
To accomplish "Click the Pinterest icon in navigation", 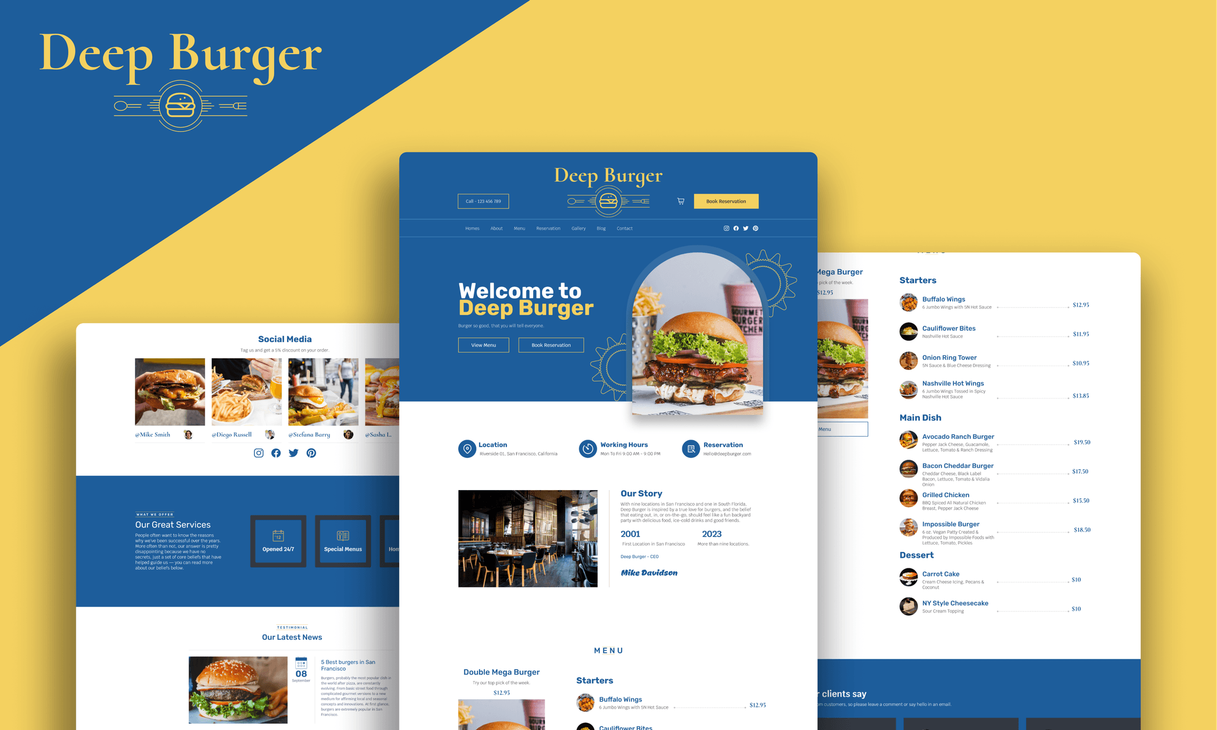I will pos(755,229).
